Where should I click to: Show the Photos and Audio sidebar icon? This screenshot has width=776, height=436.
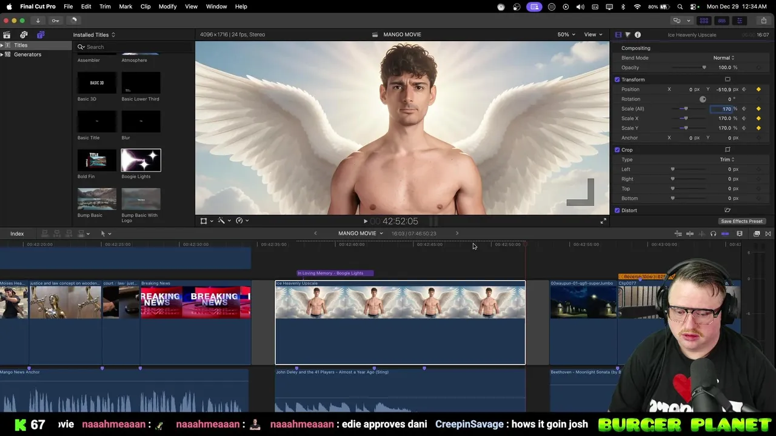coord(24,35)
